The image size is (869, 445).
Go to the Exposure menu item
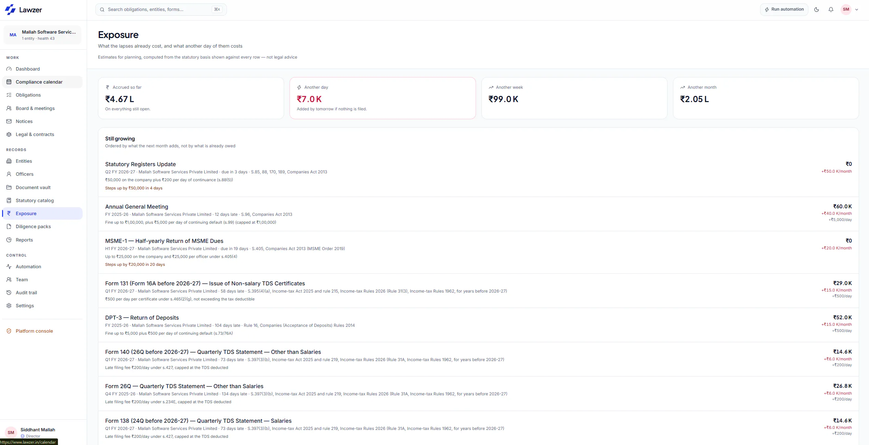click(42, 213)
